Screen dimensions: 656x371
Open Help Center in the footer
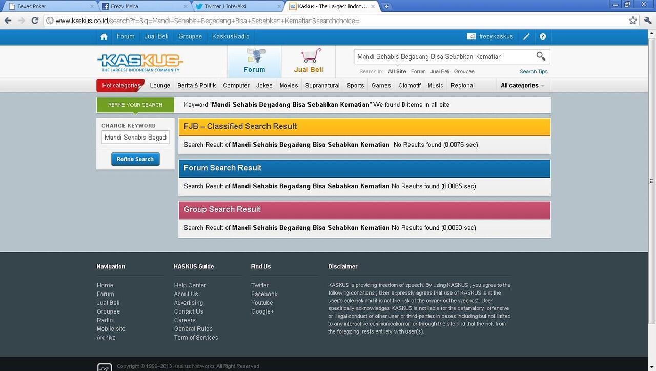(x=190, y=285)
